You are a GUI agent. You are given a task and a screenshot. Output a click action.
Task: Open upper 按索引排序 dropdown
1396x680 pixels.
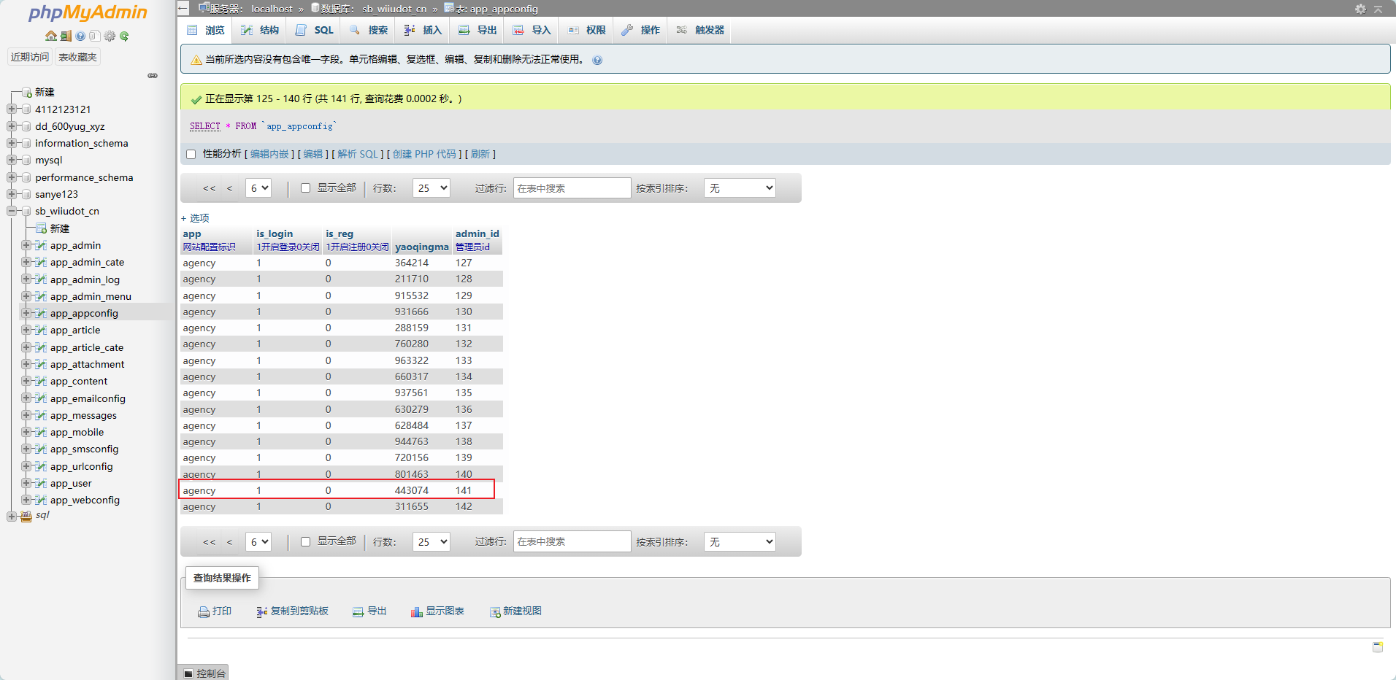point(740,188)
